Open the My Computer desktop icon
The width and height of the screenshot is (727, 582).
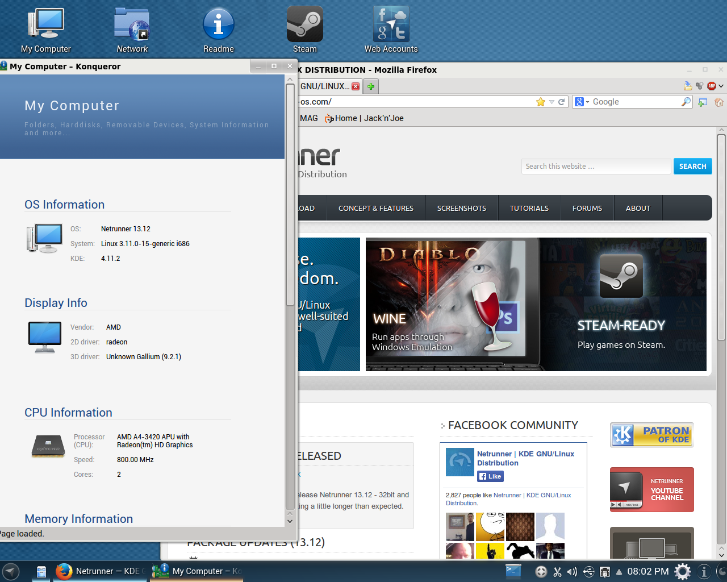click(45, 30)
